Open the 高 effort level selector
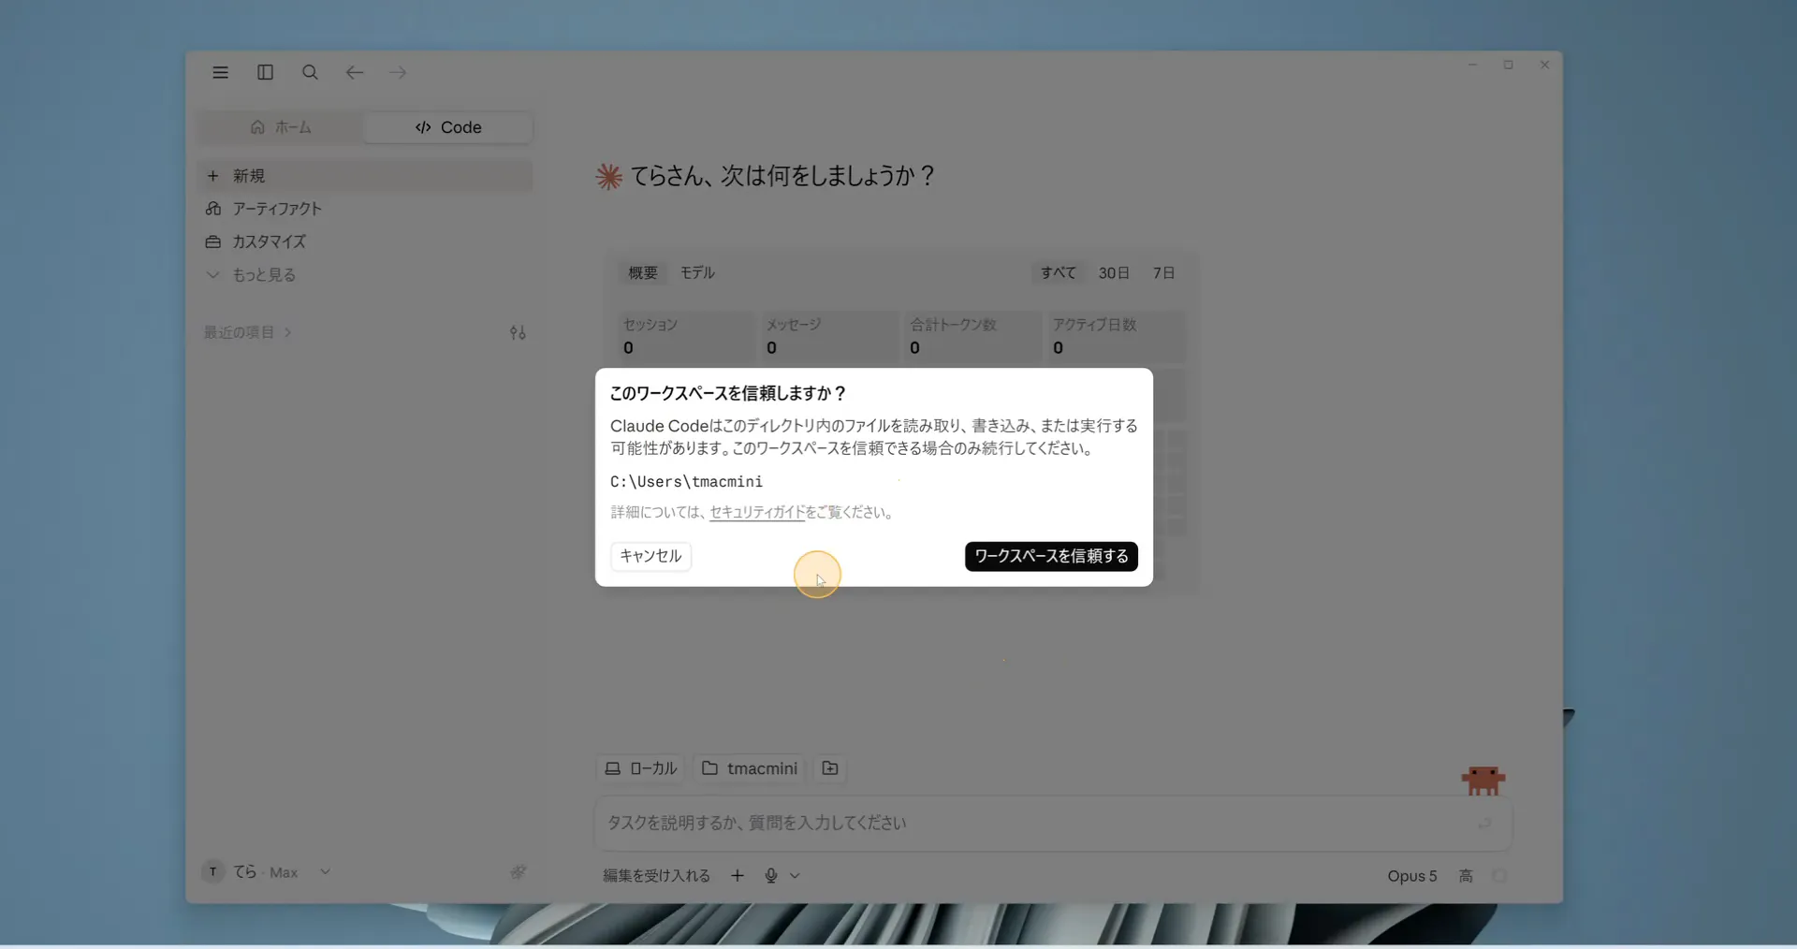Viewport: 1797px width, 949px height. click(x=1466, y=876)
